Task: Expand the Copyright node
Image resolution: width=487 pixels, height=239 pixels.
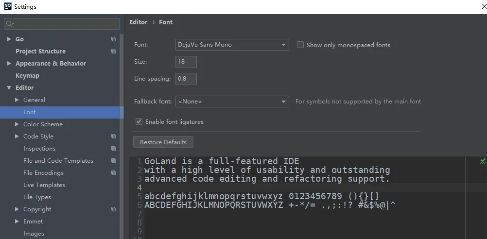Action: 17,209
